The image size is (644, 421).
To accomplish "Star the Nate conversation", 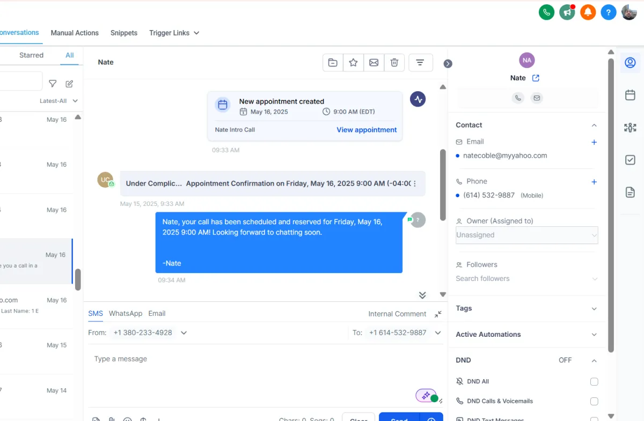I will pos(353,63).
